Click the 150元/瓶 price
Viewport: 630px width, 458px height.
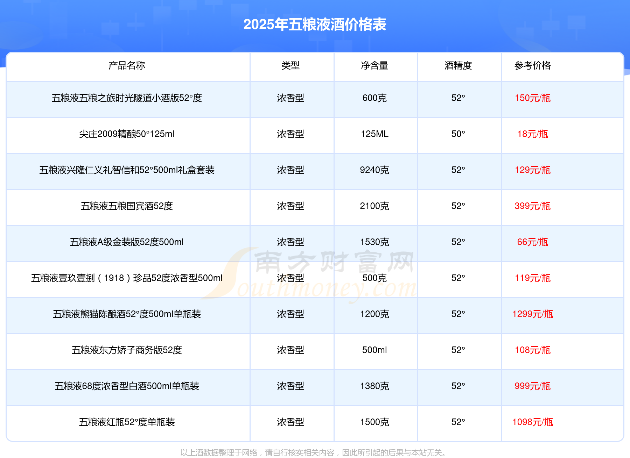(533, 98)
